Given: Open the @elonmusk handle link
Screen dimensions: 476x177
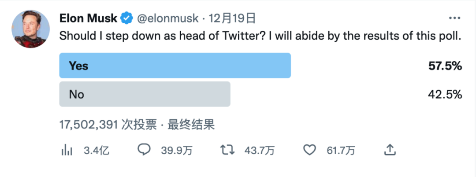Looking at the screenshot, I should [x=168, y=18].
